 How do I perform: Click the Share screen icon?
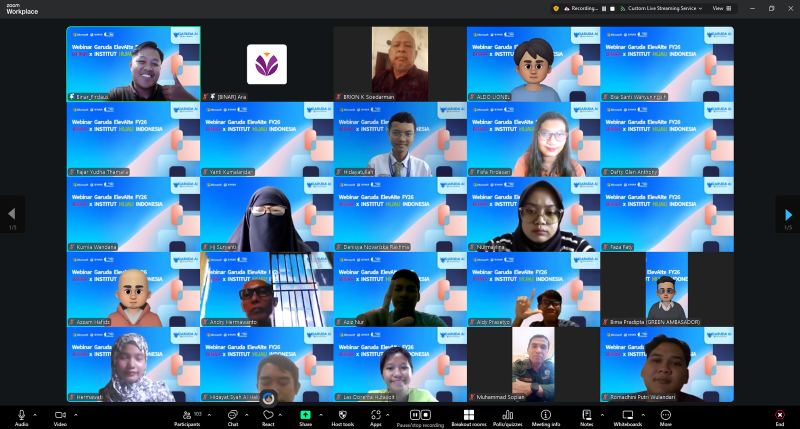point(305,418)
